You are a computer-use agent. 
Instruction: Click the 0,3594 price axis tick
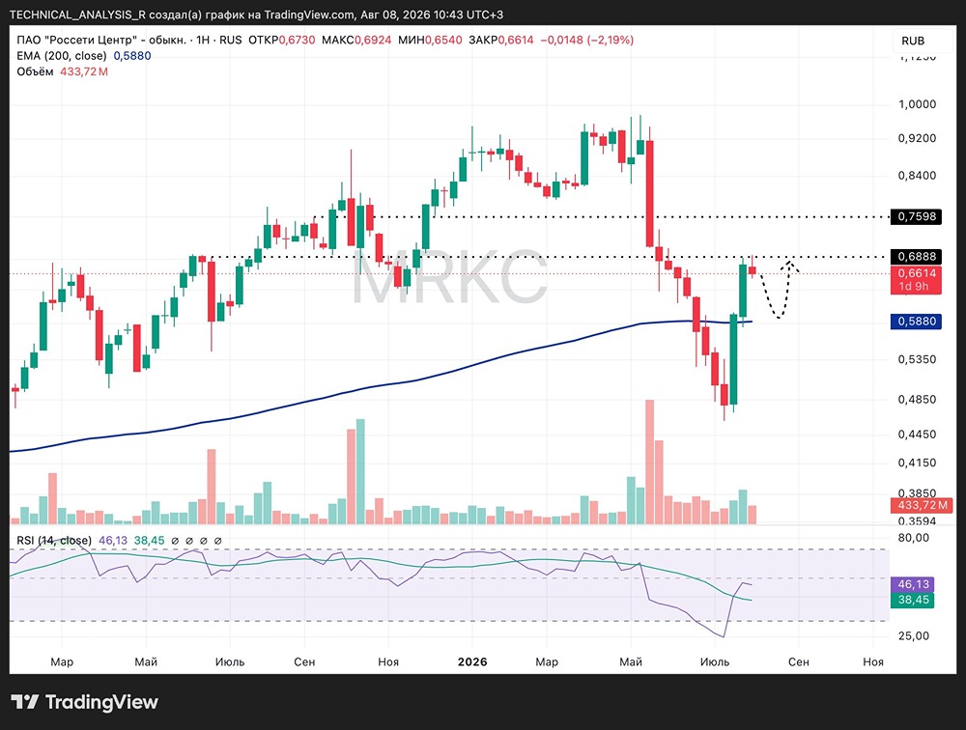[x=917, y=521]
